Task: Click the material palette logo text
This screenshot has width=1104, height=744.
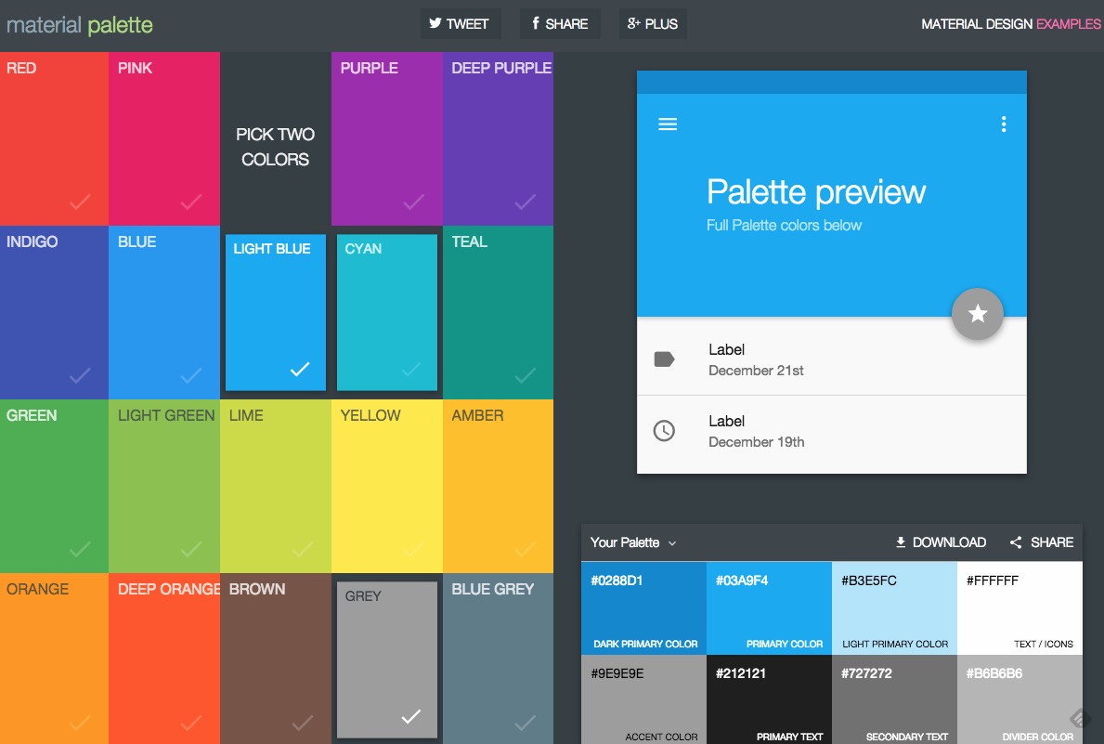Action: [x=80, y=23]
